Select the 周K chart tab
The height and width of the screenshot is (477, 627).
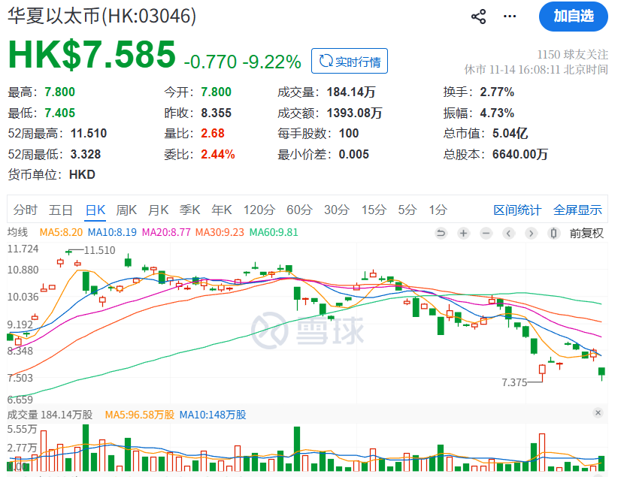[x=126, y=210]
